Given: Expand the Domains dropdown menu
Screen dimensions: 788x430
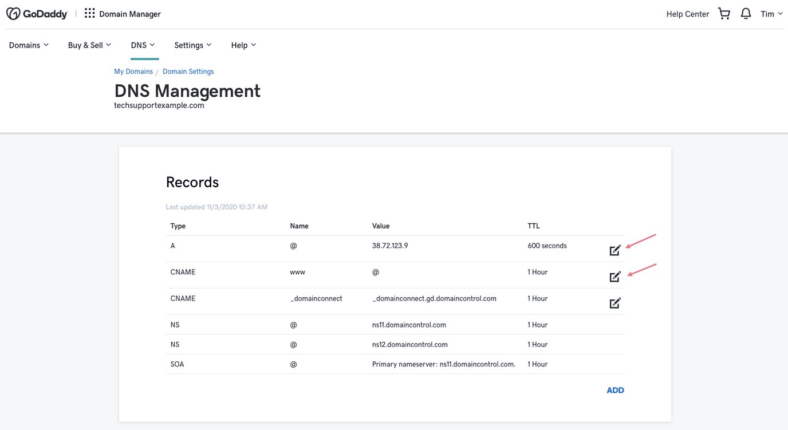Looking at the screenshot, I should (29, 45).
